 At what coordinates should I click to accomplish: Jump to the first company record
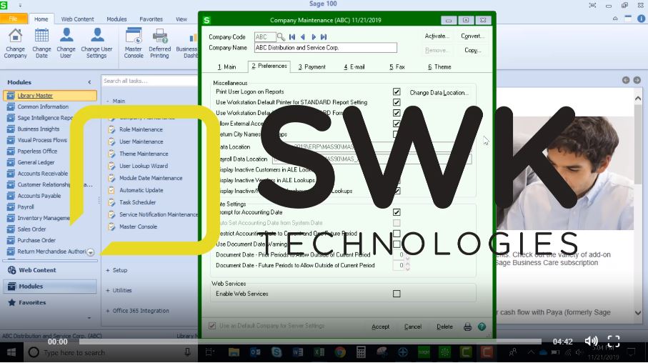click(292, 36)
